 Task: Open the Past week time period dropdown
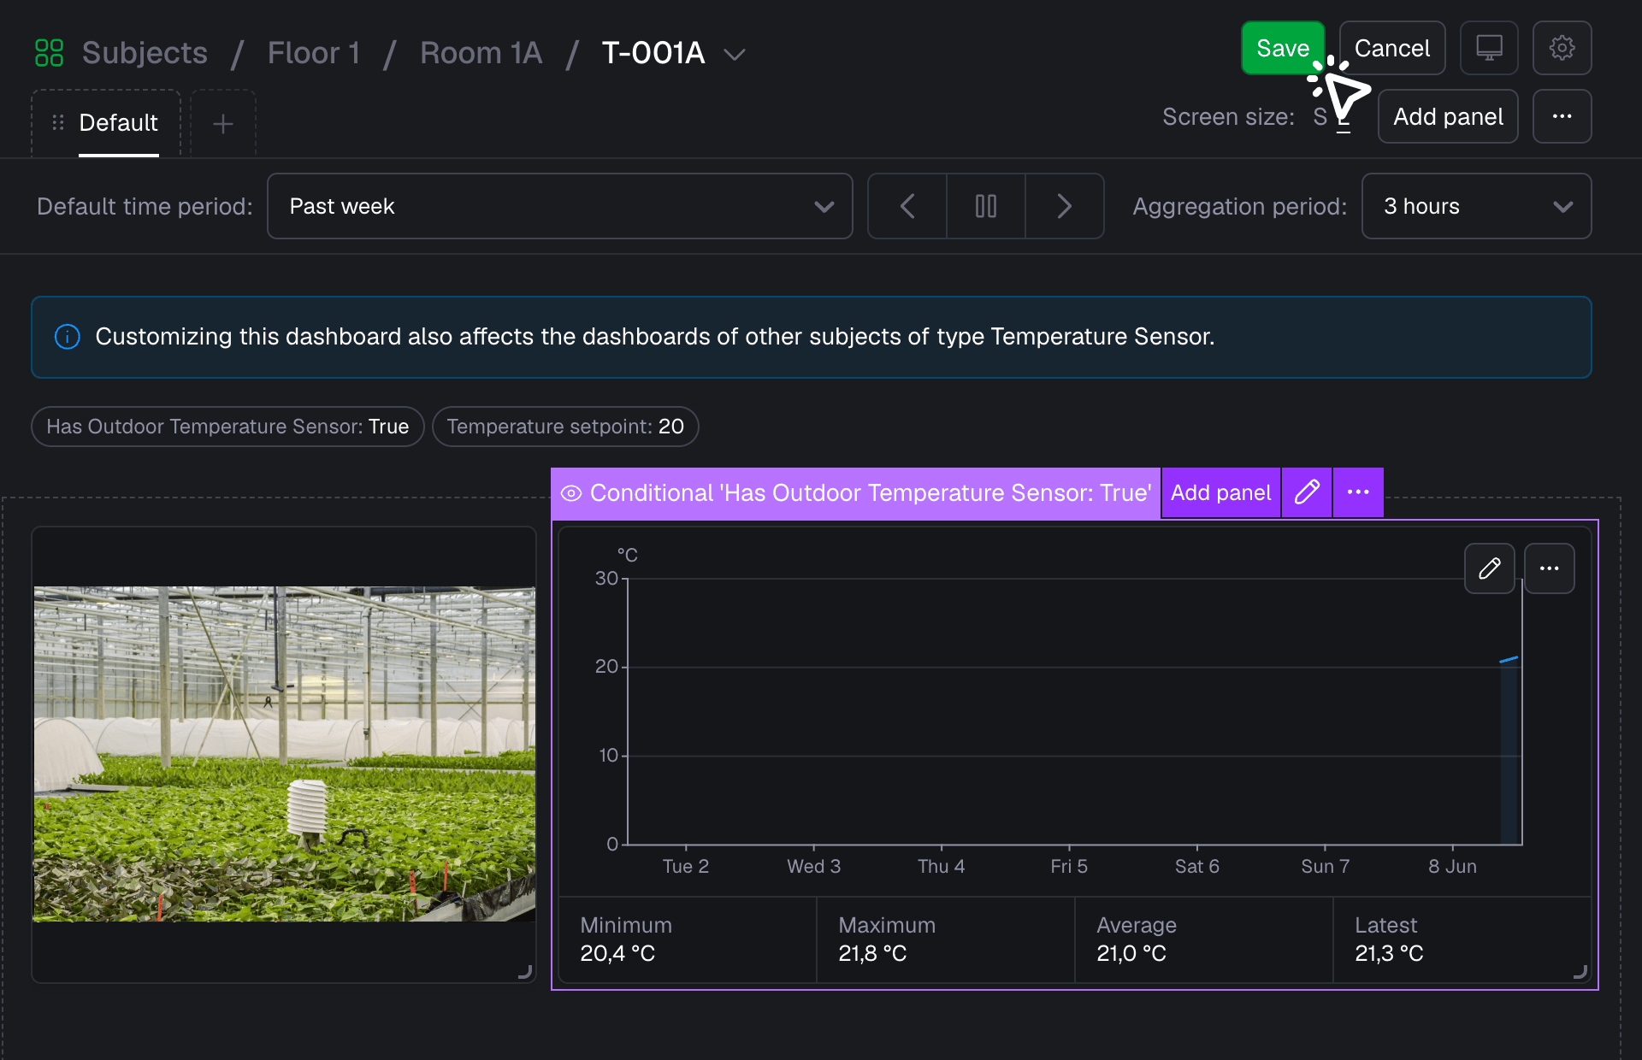click(560, 206)
